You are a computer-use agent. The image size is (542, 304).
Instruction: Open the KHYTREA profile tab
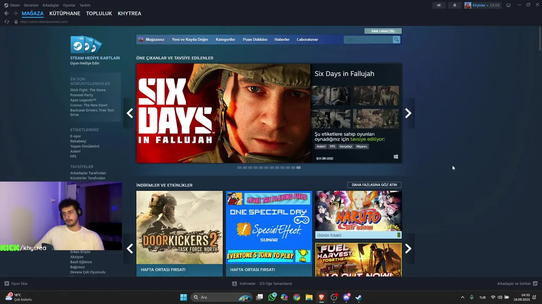click(130, 14)
